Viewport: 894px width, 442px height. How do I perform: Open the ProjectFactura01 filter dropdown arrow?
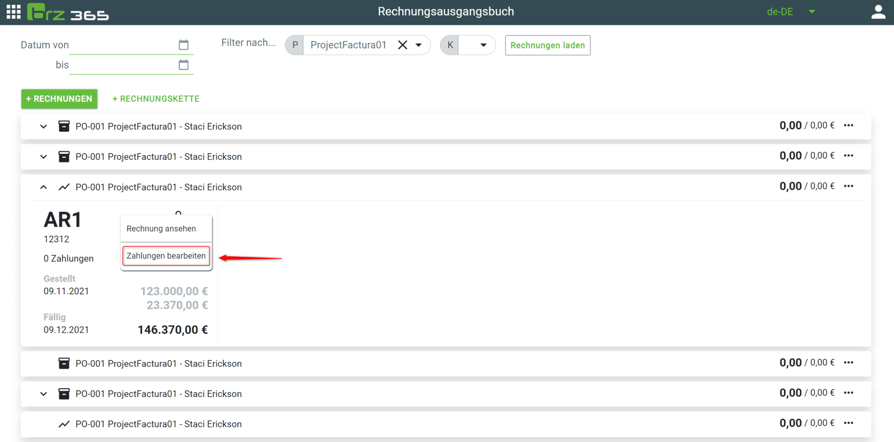(x=419, y=45)
